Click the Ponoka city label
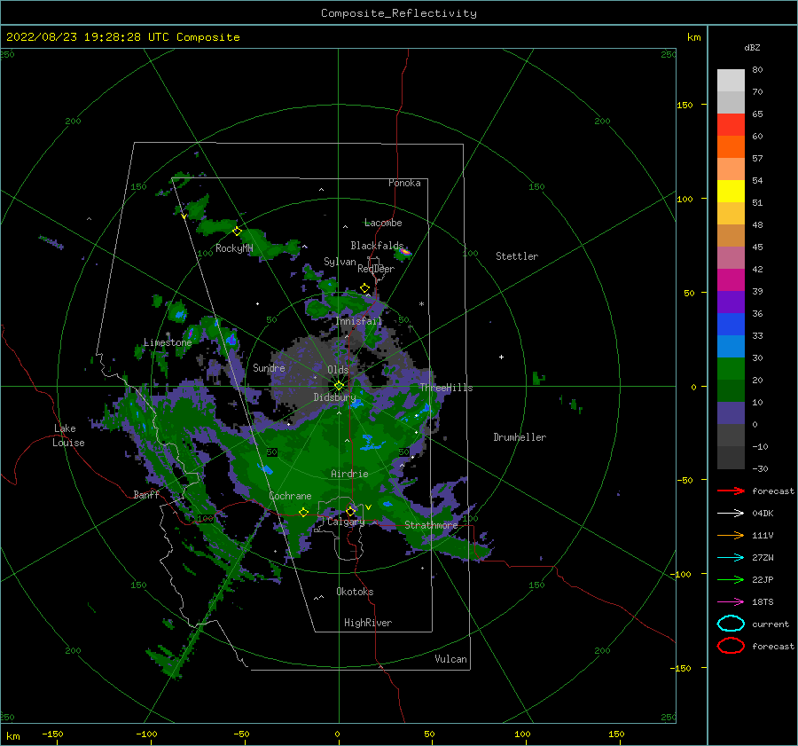The width and height of the screenshot is (798, 746). (404, 183)
